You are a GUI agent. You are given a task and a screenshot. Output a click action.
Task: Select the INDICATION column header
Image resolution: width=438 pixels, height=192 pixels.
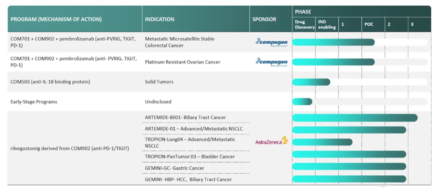click(159, 19)
